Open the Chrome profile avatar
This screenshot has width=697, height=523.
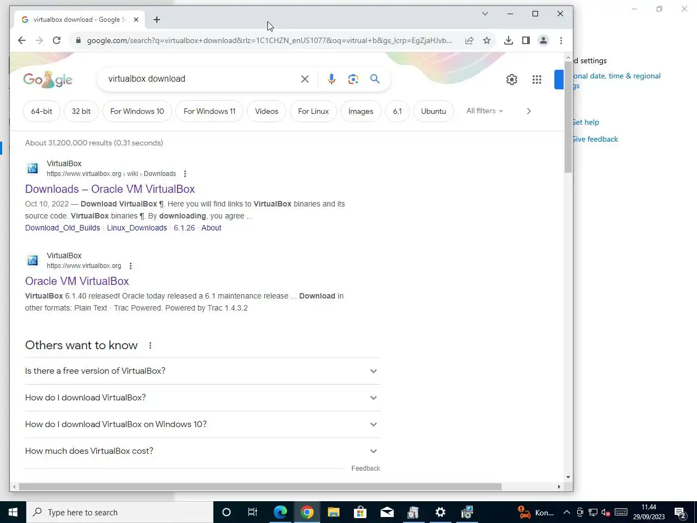[543, 40]
